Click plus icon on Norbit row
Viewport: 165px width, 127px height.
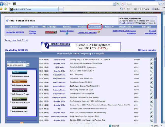click(x=152, y=113)
